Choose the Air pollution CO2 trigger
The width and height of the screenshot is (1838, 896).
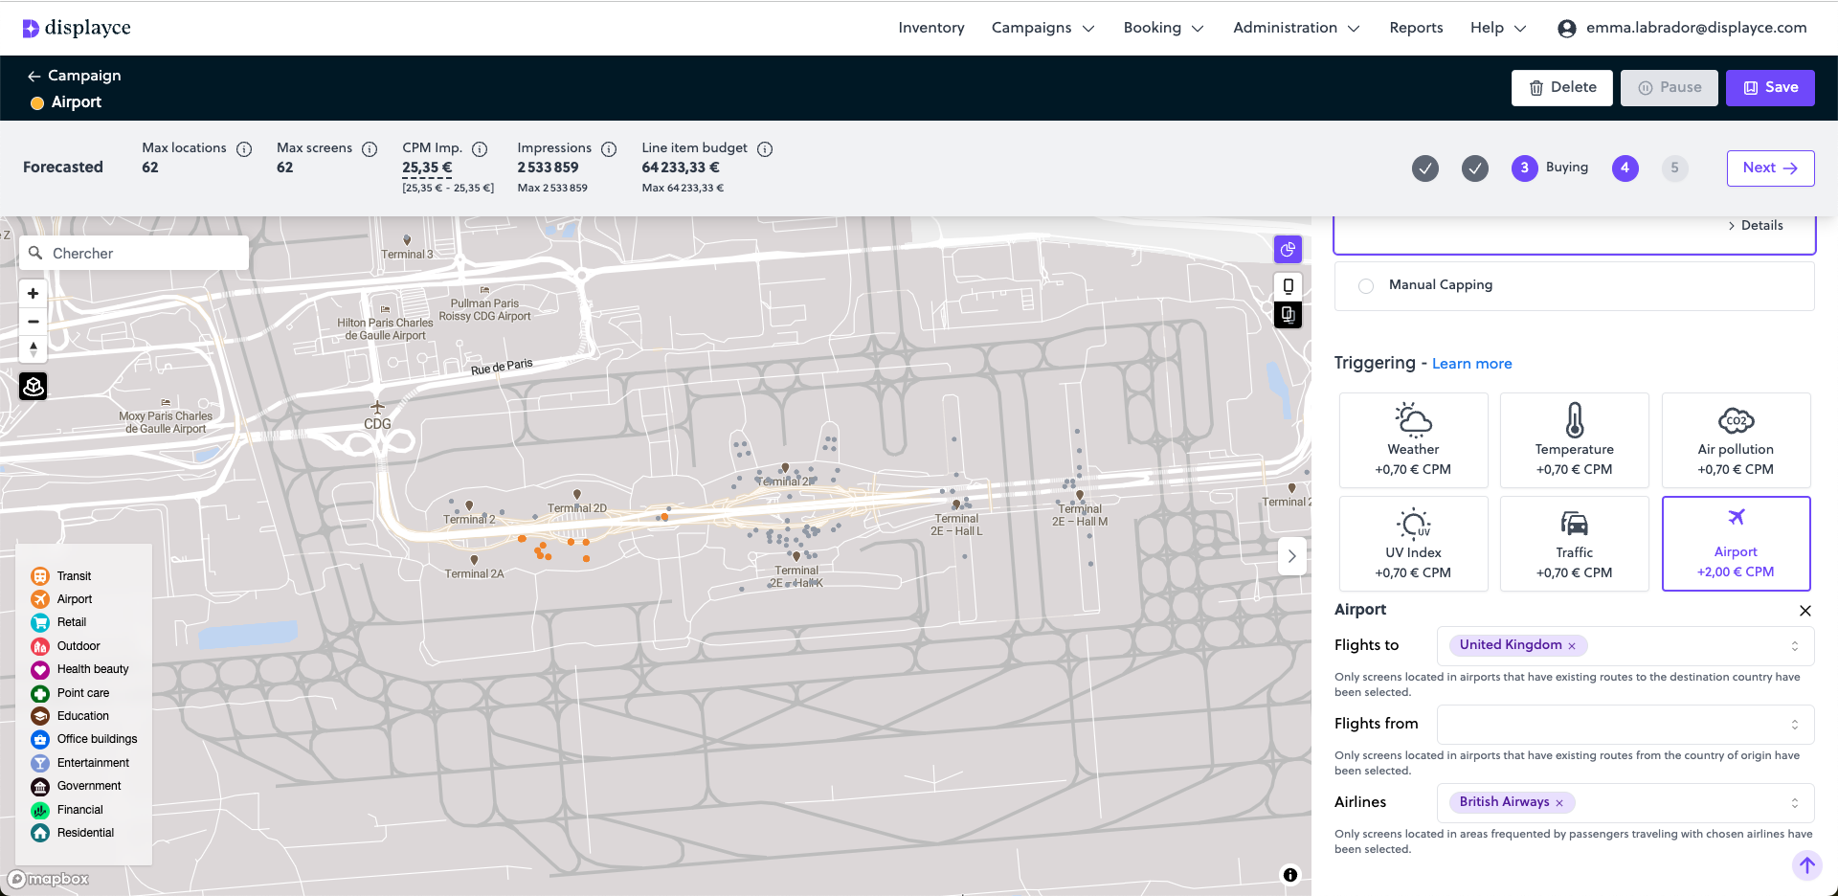1735,440
